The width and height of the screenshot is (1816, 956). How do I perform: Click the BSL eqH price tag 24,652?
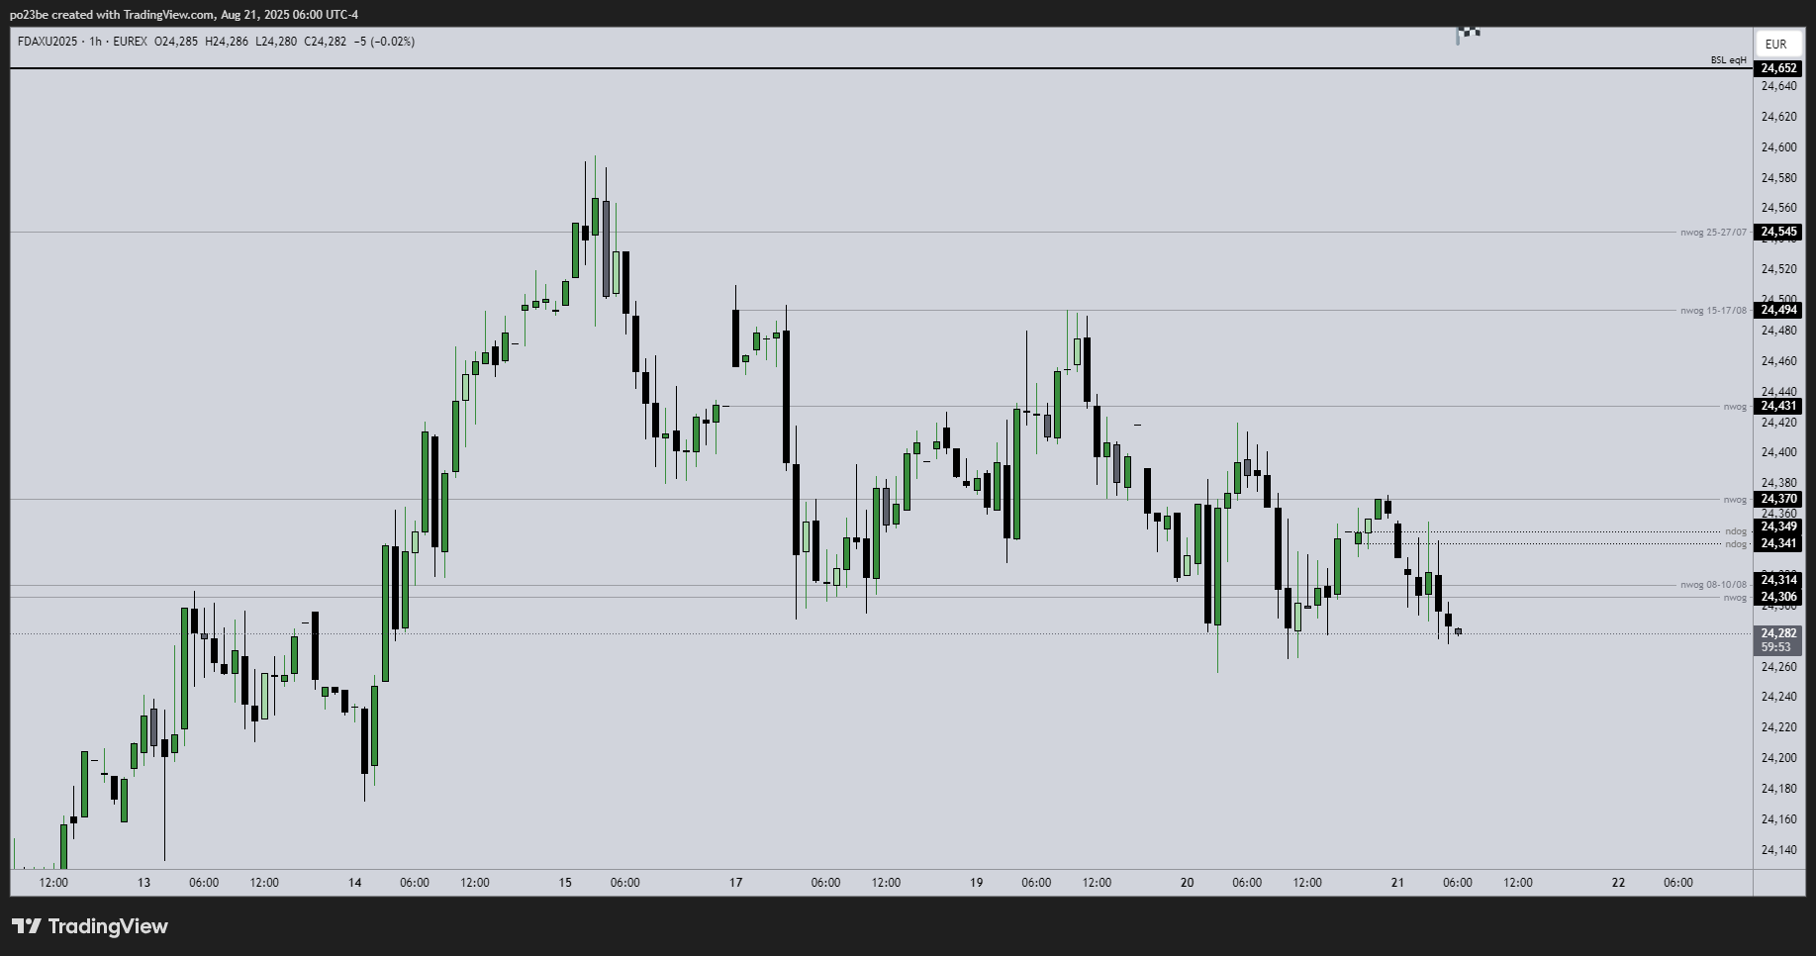click(x=1778, y=68)
